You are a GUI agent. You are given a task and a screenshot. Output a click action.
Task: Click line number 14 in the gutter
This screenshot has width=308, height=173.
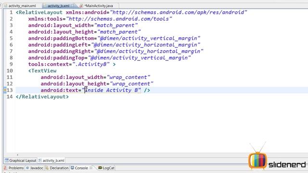tap(10, 97)
